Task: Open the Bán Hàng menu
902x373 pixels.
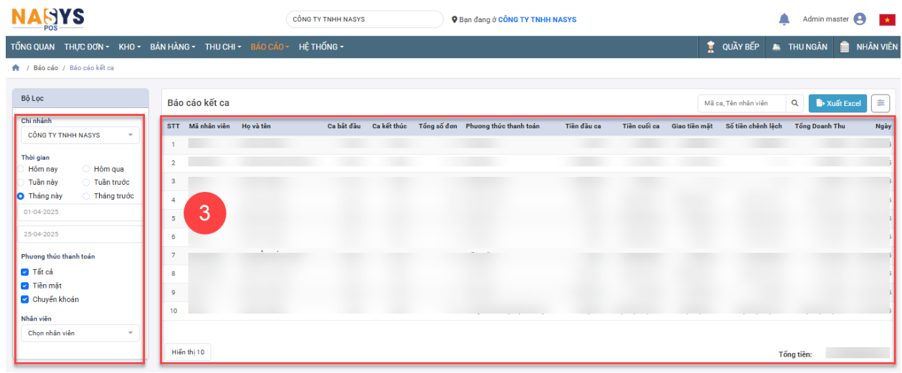Action: coord(172,47)
